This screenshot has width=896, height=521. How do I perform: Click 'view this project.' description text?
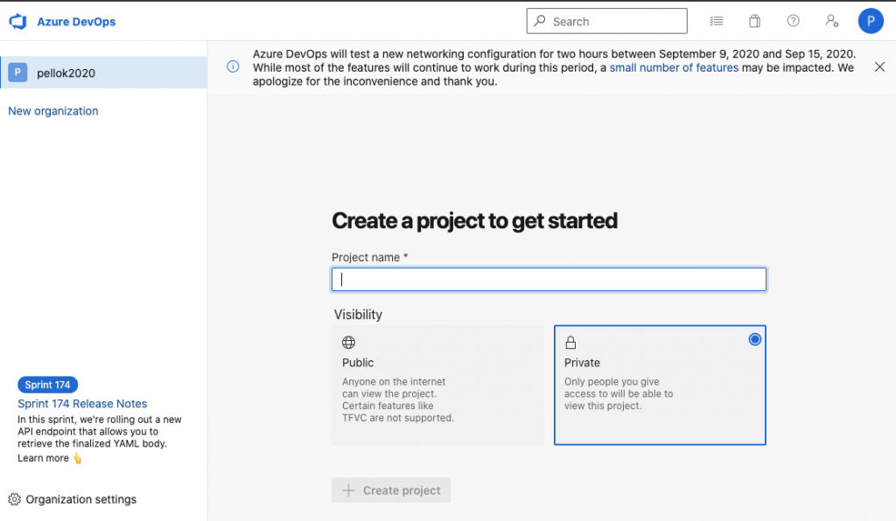[603, 406]
